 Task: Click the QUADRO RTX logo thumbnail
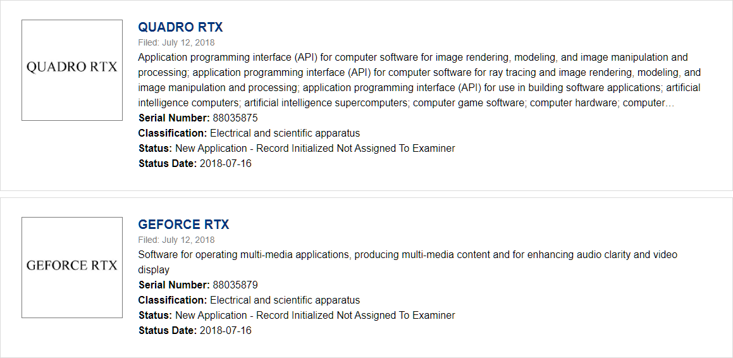[x=72, y=70]
